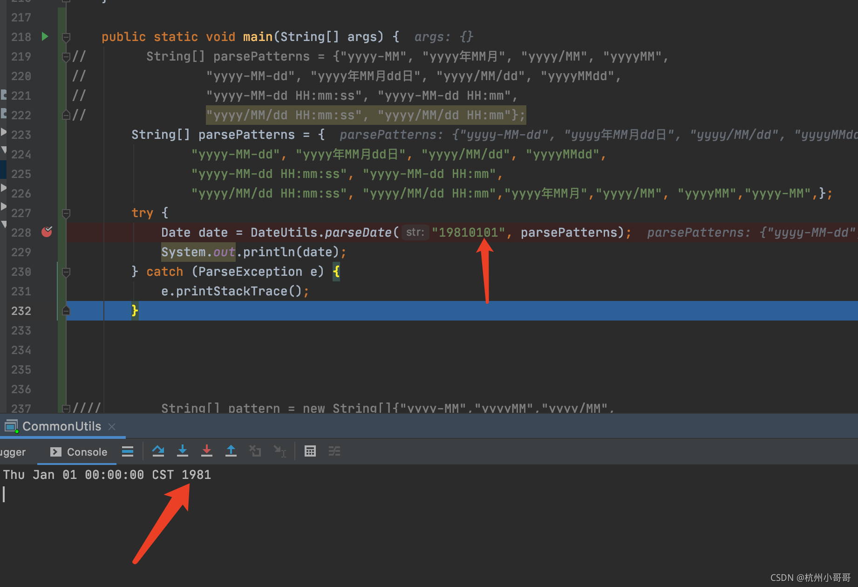This screenshot has height=587, width=858.
Task: Click the println method call
Action: point(269,252)
